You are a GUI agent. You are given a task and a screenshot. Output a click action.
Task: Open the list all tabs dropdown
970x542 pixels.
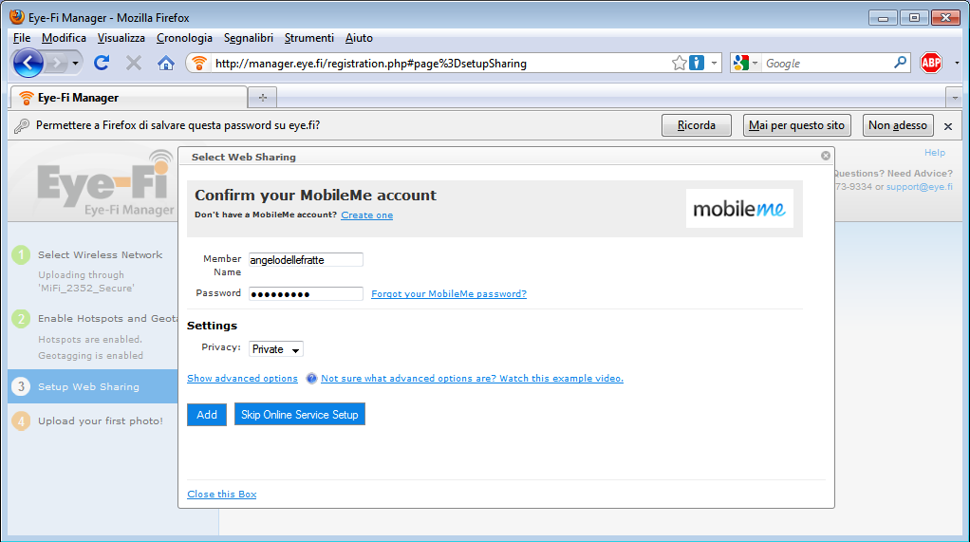coord(955,98)
